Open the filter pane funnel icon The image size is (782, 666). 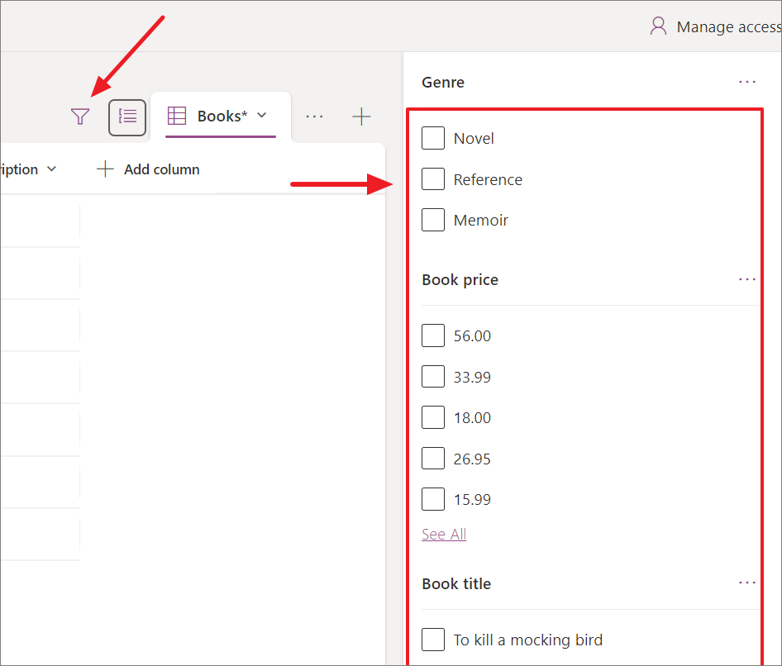point(80,117)
